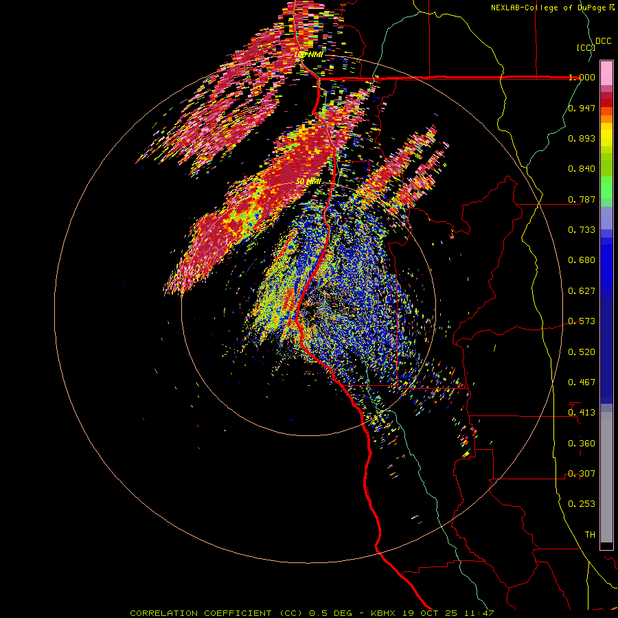
Task: Pick the light pink segment of color scale
Action: [x=606, y=73]
